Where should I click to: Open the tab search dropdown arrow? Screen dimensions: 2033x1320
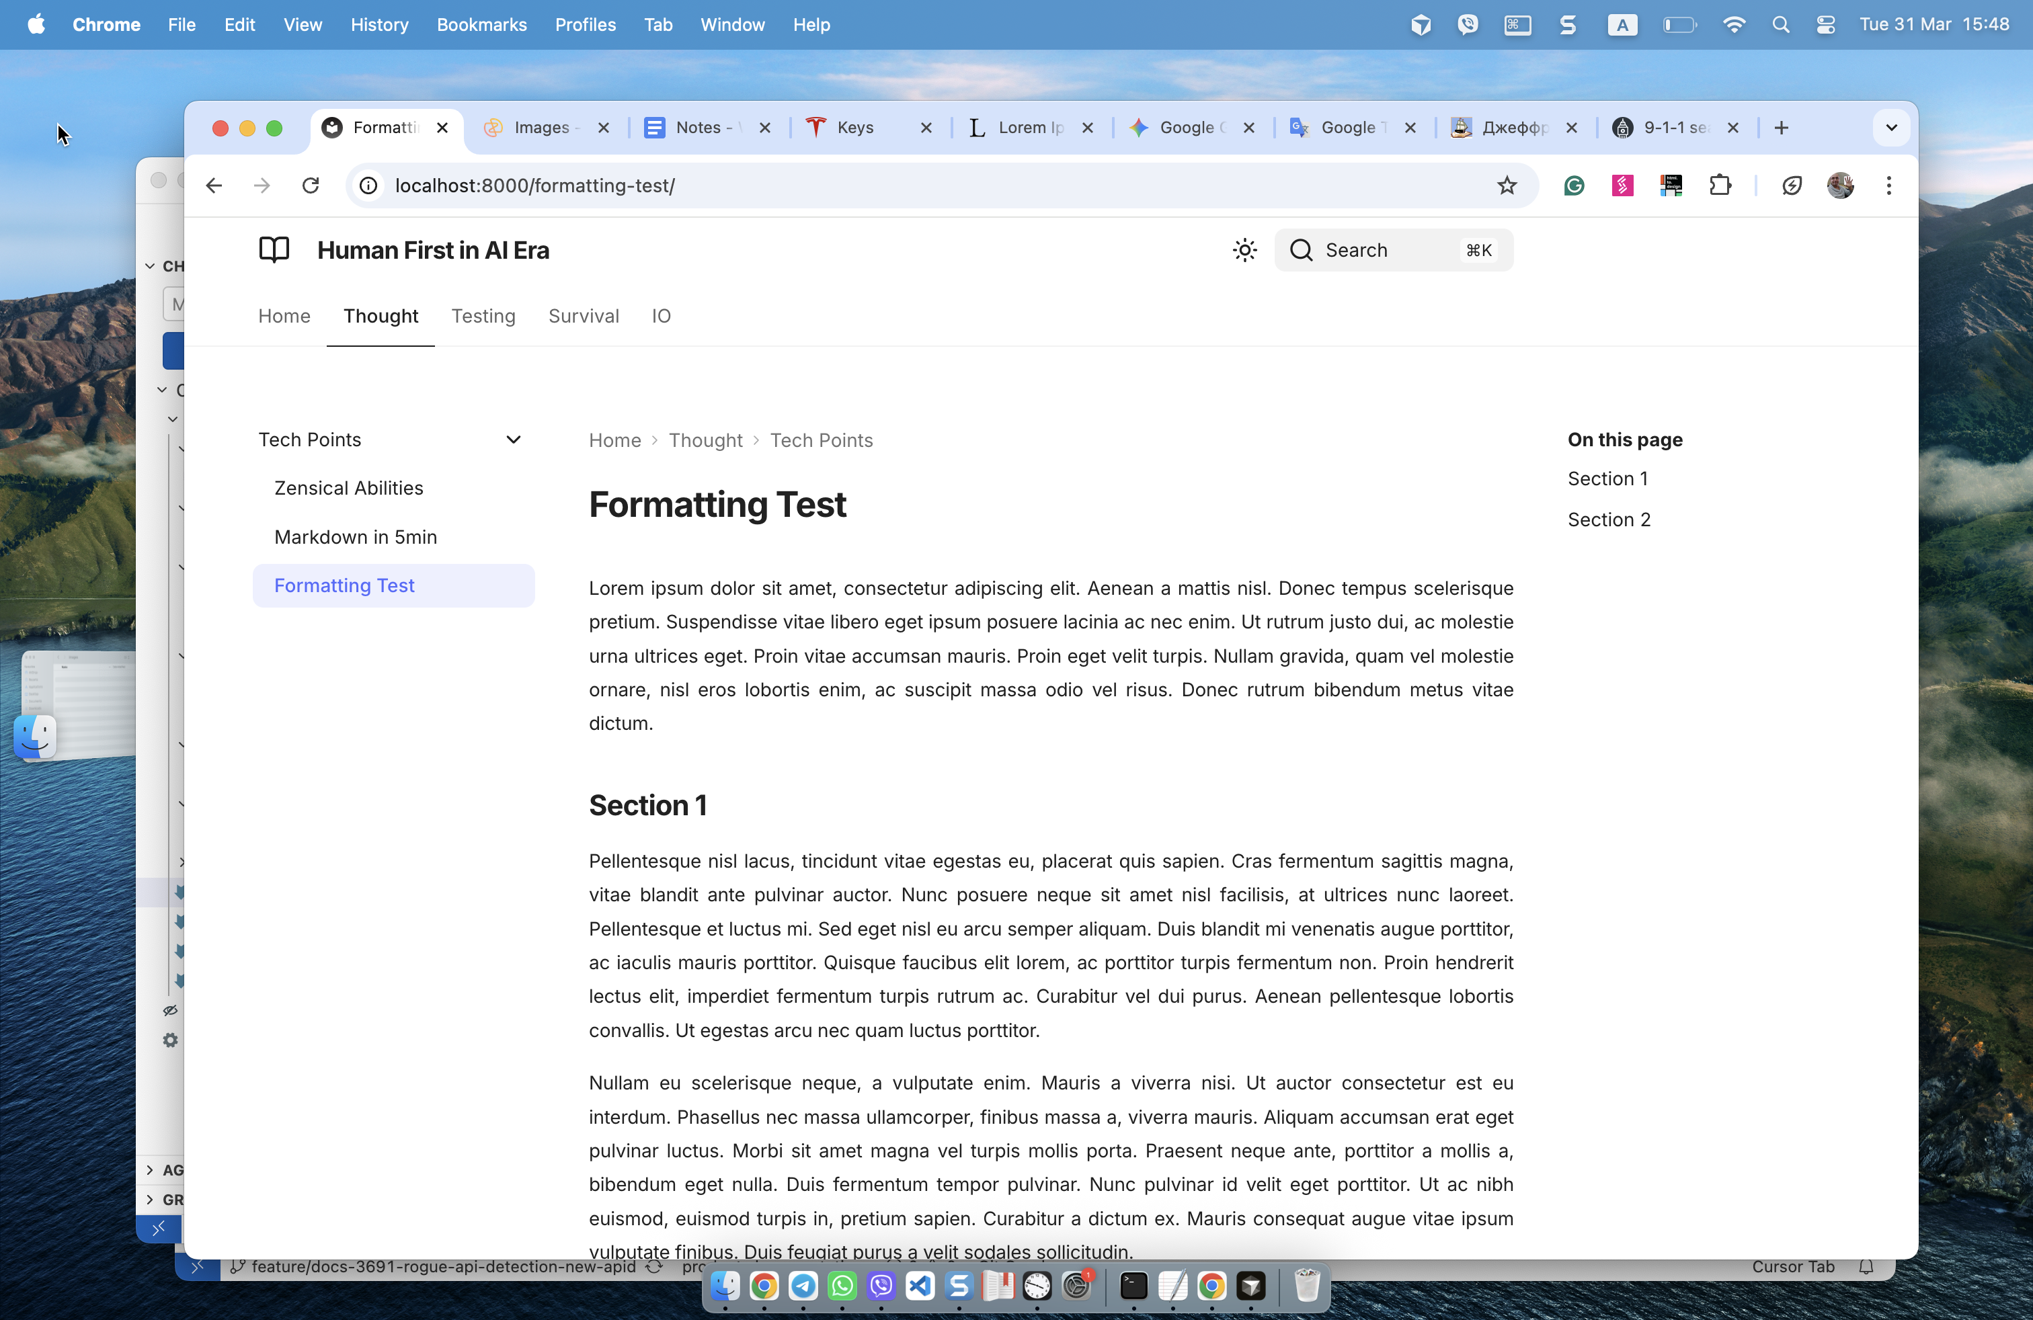tap(1891, 128)
